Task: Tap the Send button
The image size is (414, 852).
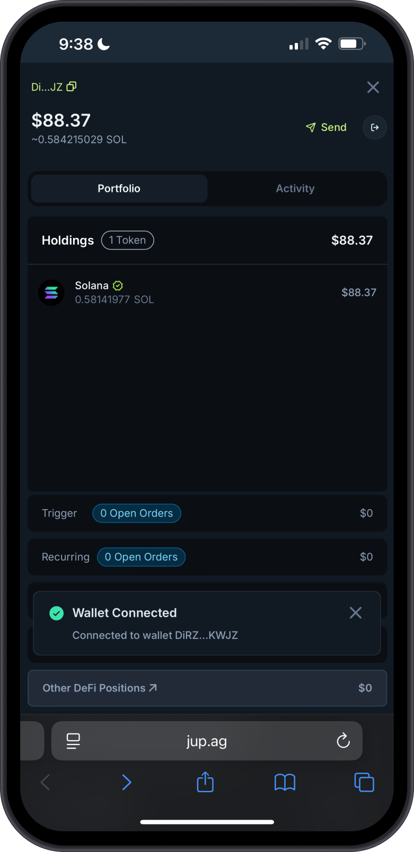Action: (x=326, y=127)
